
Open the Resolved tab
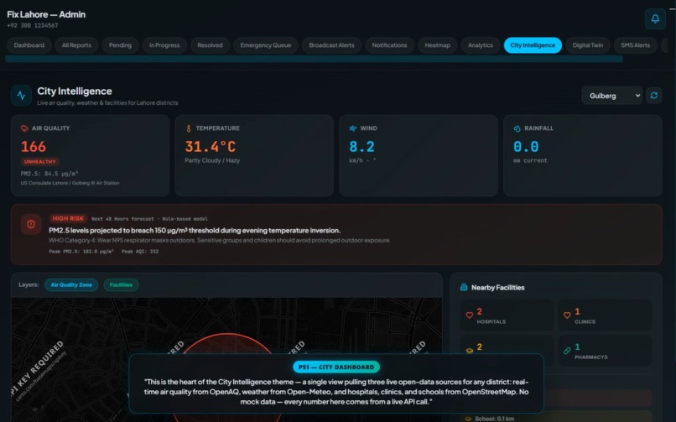pyautogui.click(x=210, y=44)
